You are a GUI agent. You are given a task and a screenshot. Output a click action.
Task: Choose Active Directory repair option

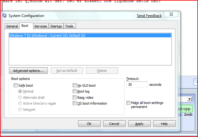[20, 104]
